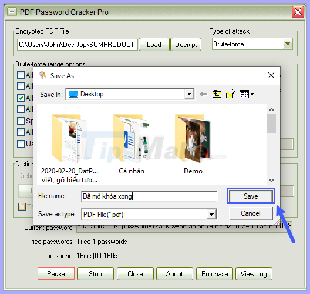Click the Stop button

coord(95,273)
